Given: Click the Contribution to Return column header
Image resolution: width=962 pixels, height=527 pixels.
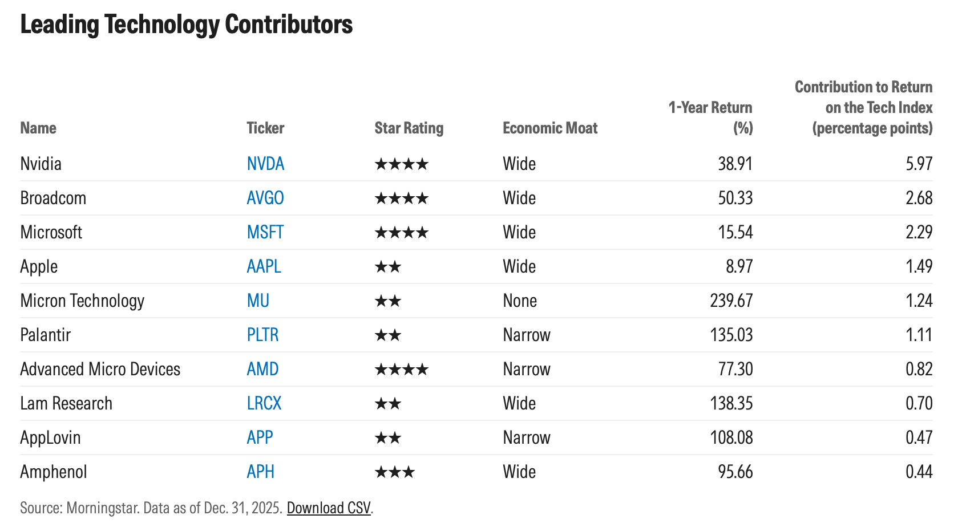Looking at the screenshot, I should (x=864, y=107).
